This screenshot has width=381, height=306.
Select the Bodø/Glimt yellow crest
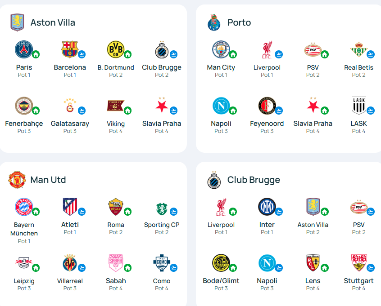[x=221, y=263]
